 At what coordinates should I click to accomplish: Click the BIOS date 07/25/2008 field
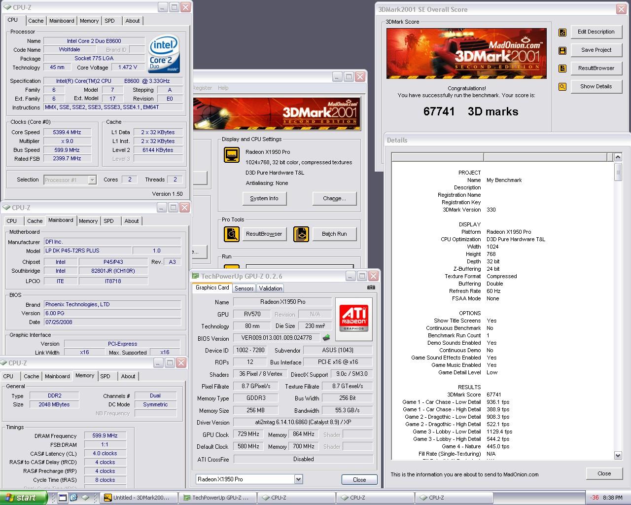[112, 322]
